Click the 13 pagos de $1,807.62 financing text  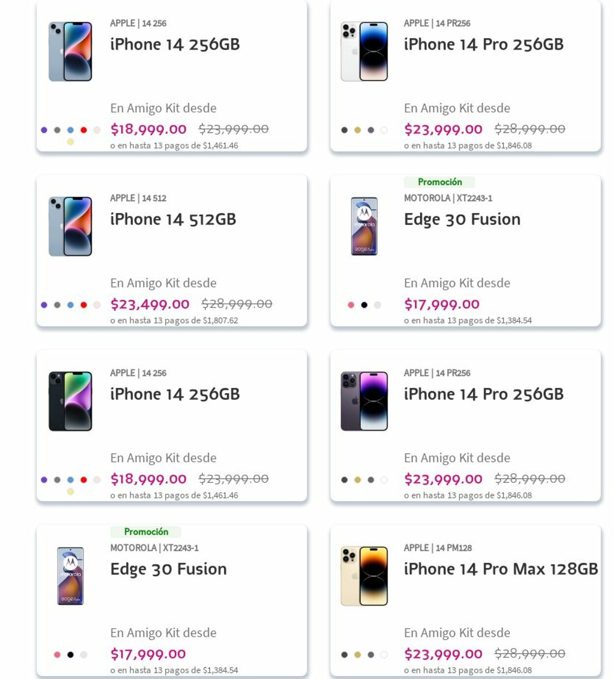pos(174,320)
